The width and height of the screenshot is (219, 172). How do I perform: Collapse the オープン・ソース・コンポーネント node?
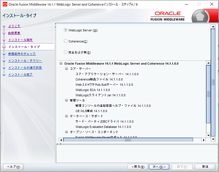tap(67, 132)
